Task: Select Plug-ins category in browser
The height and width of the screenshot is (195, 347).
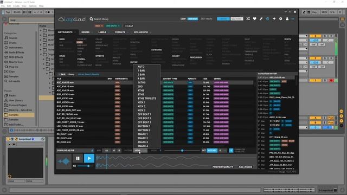Action: [x=11, y=67]
